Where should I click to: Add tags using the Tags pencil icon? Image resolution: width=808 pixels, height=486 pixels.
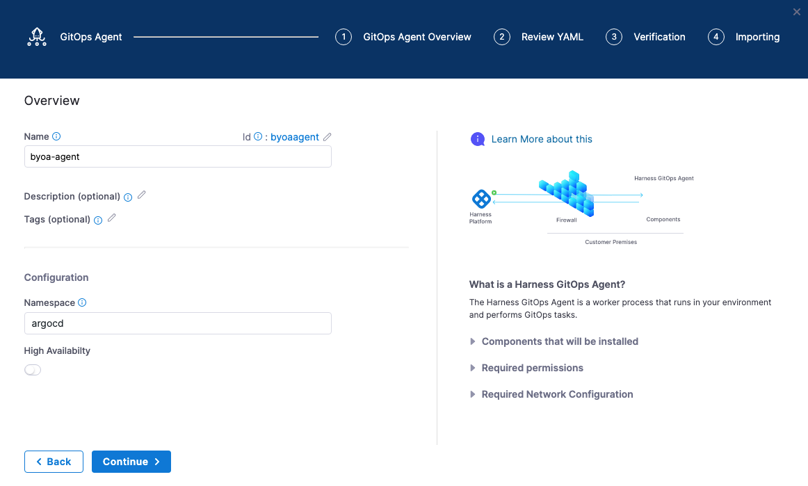click(112, 218)
